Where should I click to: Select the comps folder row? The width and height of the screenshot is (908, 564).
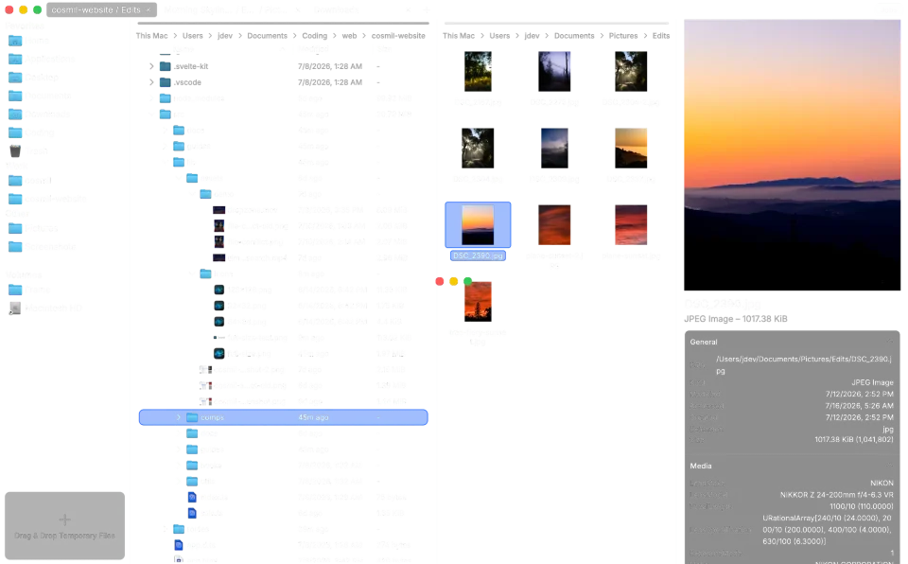tap(283, 417)
